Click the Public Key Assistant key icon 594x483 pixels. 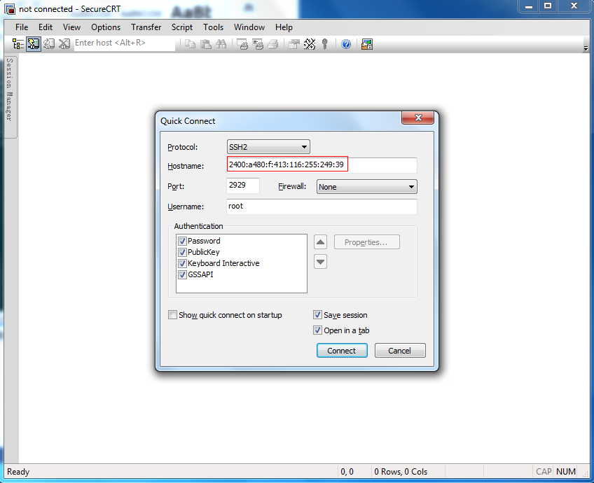pyautogui.click(x=324, y=43)
